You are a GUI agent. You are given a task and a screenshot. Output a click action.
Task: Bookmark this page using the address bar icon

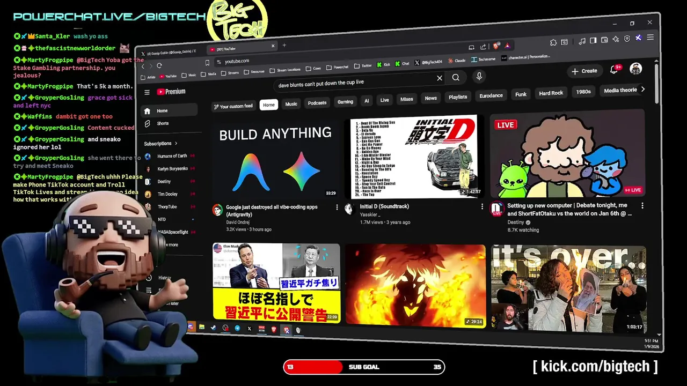tap(207, 63)
